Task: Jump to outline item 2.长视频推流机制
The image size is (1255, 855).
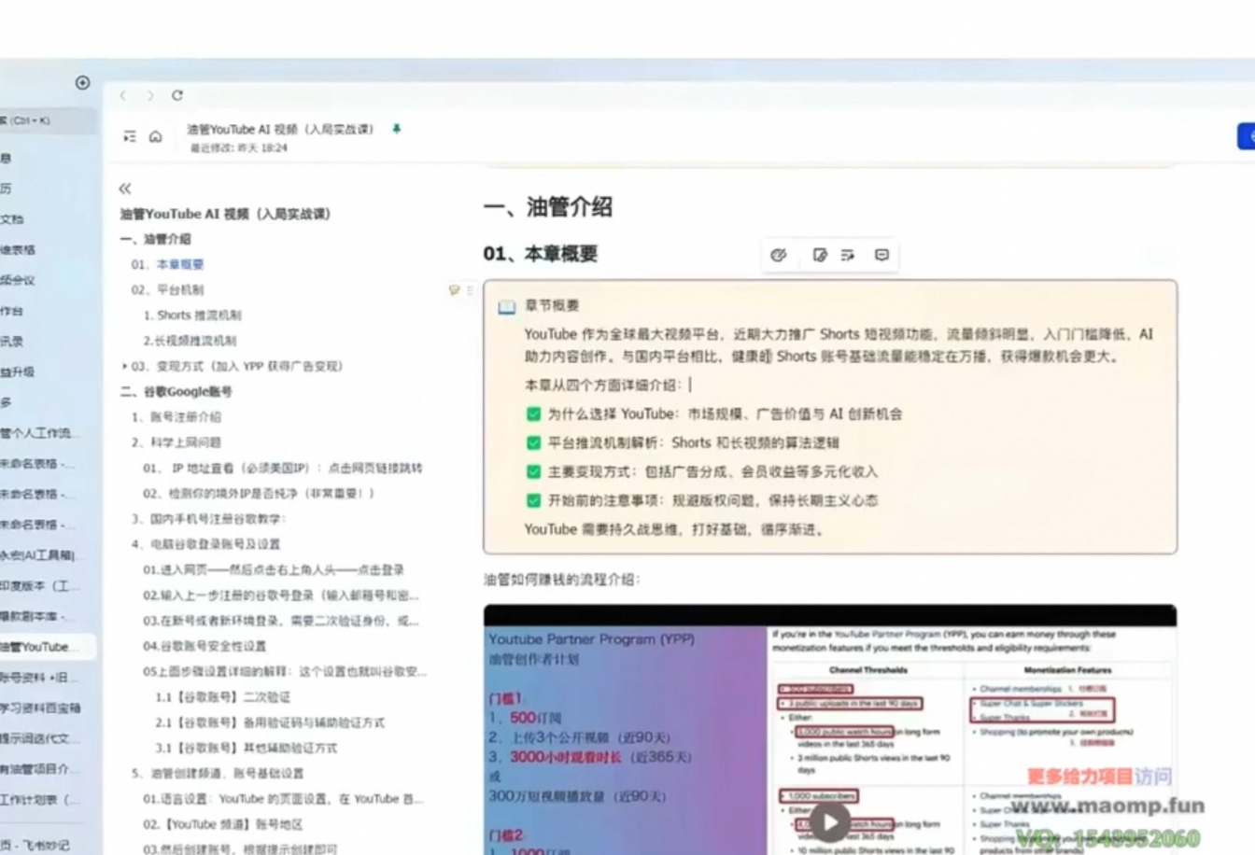Action: (x=190, y=340)
